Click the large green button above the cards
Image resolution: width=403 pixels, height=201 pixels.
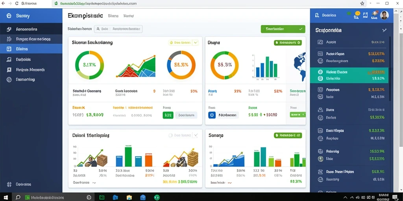283,29
